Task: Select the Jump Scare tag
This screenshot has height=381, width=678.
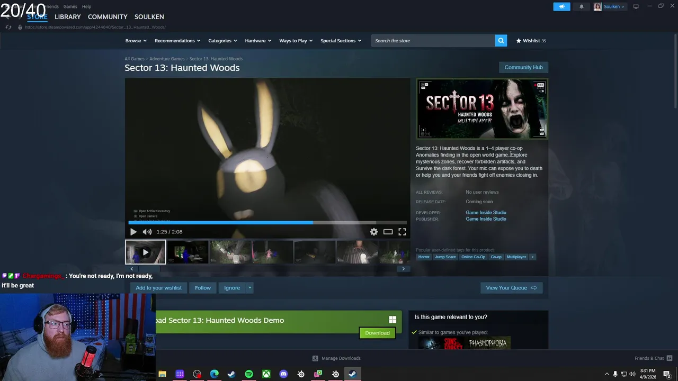Action: point(445,257)
